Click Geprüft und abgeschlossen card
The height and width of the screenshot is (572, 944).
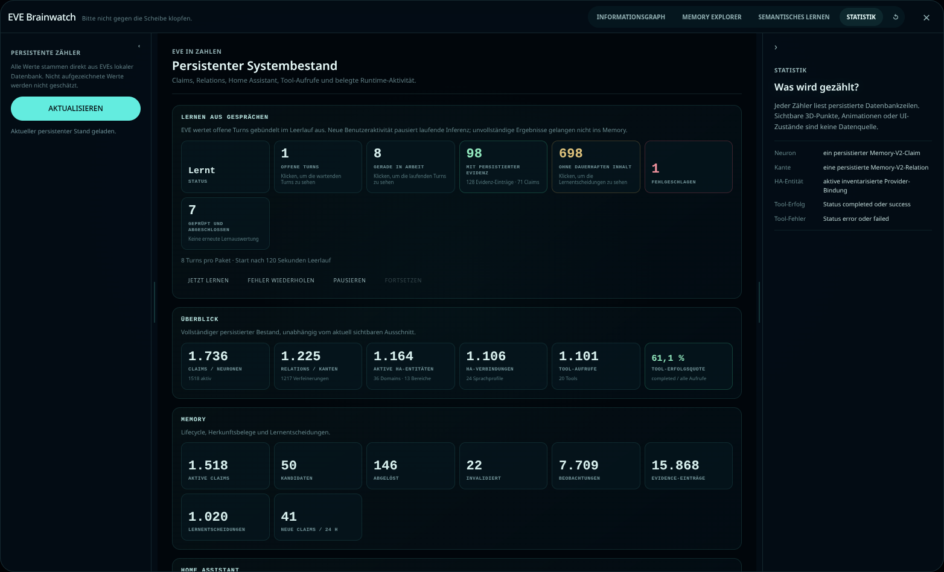pos(225,223)
